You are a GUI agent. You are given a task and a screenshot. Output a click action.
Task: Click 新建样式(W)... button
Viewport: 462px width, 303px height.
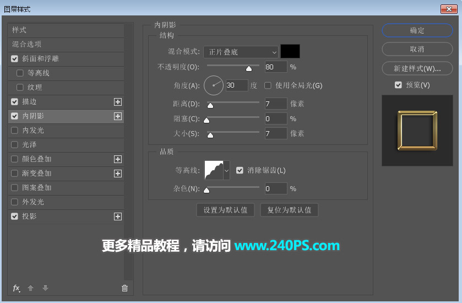pos(417,68)
